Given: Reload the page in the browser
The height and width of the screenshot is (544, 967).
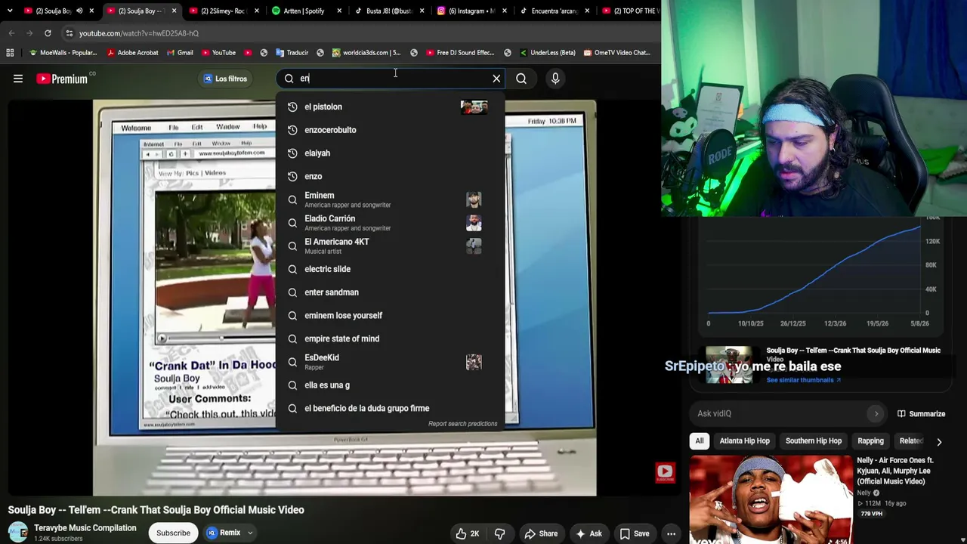Looking at the screenshot, I should [48, 33].
